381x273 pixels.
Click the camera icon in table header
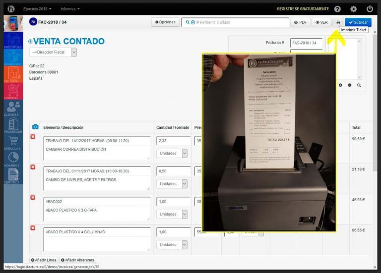click(35, 127)
